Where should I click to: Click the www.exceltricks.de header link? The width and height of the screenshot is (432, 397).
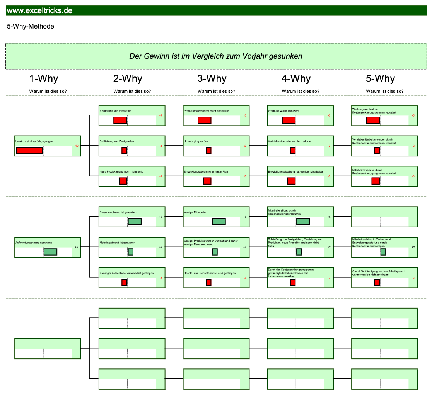pyautogui.click(x=39, y=11)
